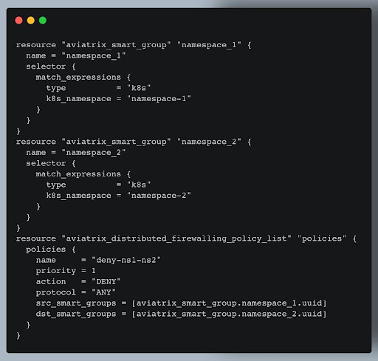This screenshot has width=378, height=361.
Task: Click the aviatrix_smart_group.namespace_2.uuid reference
Action: (x=229, y=314)
